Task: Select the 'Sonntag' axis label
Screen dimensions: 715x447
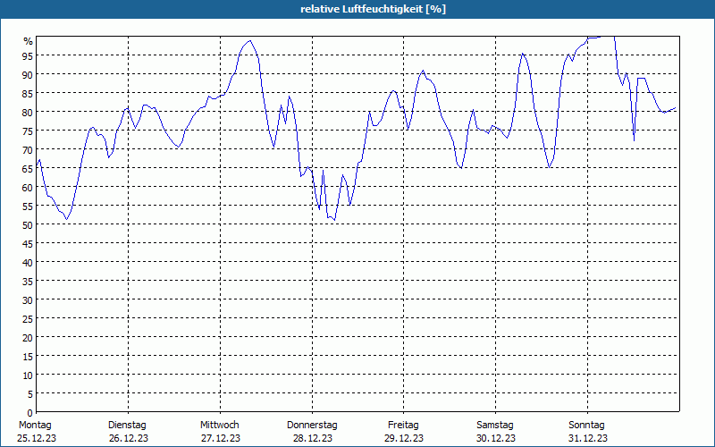Action: pos(587,426)
